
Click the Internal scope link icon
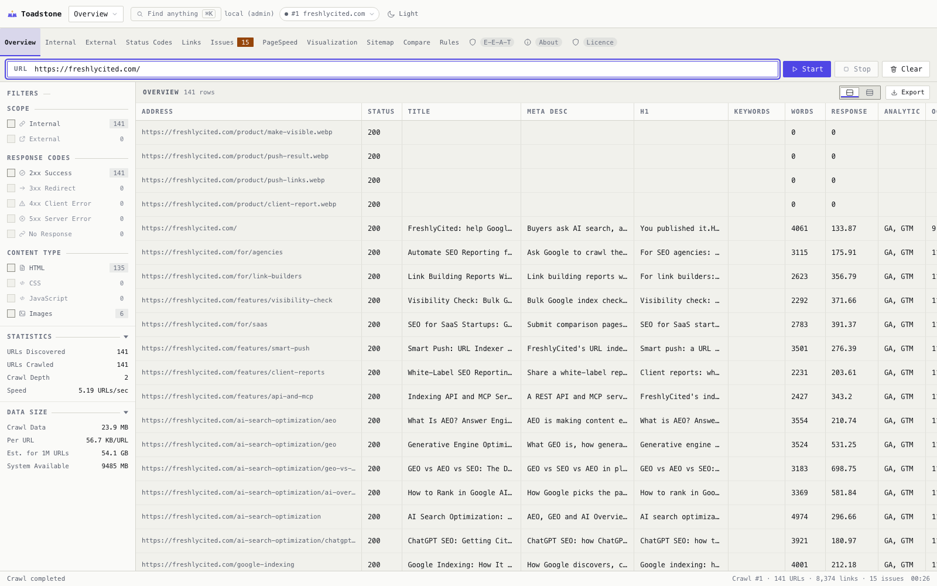coord(22,124)
